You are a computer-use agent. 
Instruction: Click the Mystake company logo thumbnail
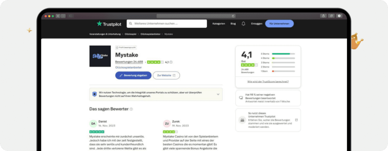coord(100,56)
